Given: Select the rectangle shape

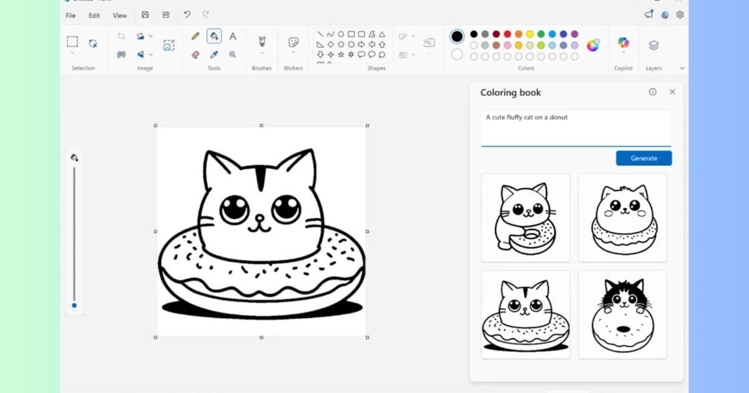Looking at the screenshot, I should click(351, 34).
